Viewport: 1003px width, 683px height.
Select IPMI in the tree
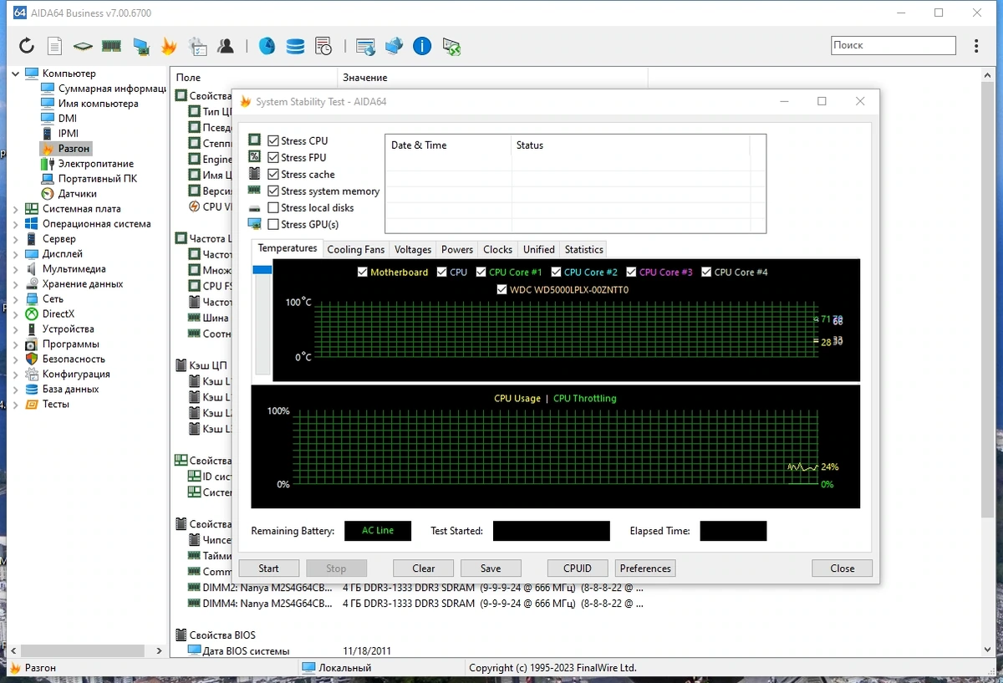pos(69,134)
